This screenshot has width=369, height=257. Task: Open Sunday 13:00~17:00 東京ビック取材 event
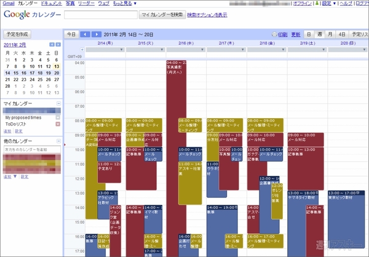point(346,219)
